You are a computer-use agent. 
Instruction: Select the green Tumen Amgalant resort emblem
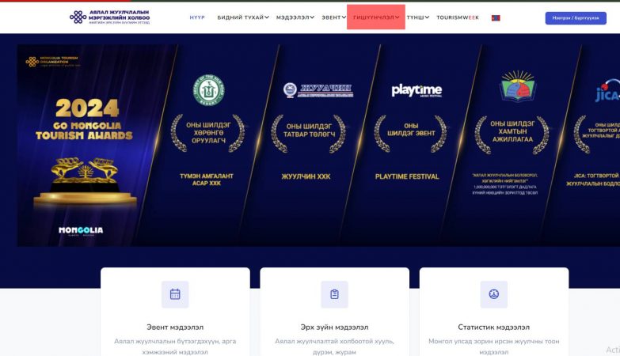pyautogui.click(x=208, y=90)
